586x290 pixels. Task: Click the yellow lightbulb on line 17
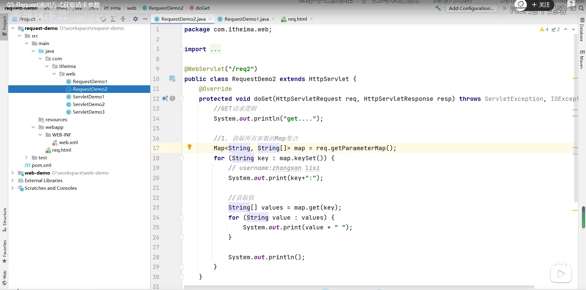point(190,147)
